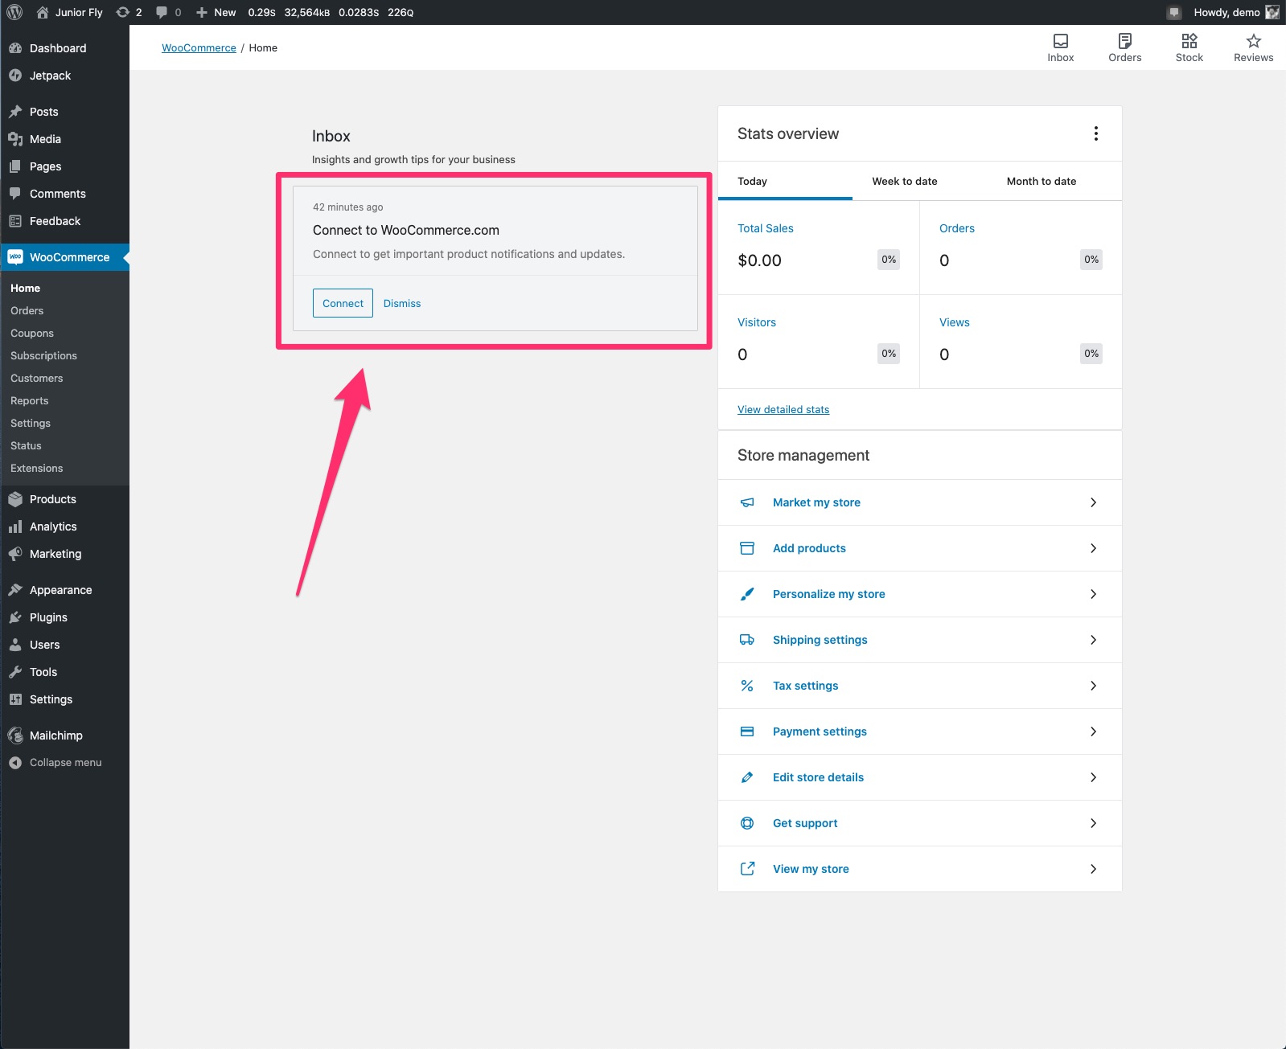The width and height of the screenshot is (1286, 1049).
Task: Click the Marketing megaphone icon in sidebar
Action: (15, 554)
